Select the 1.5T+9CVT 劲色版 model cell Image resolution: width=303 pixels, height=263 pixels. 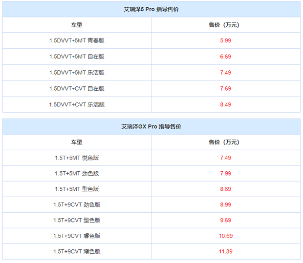click(77, 205)
